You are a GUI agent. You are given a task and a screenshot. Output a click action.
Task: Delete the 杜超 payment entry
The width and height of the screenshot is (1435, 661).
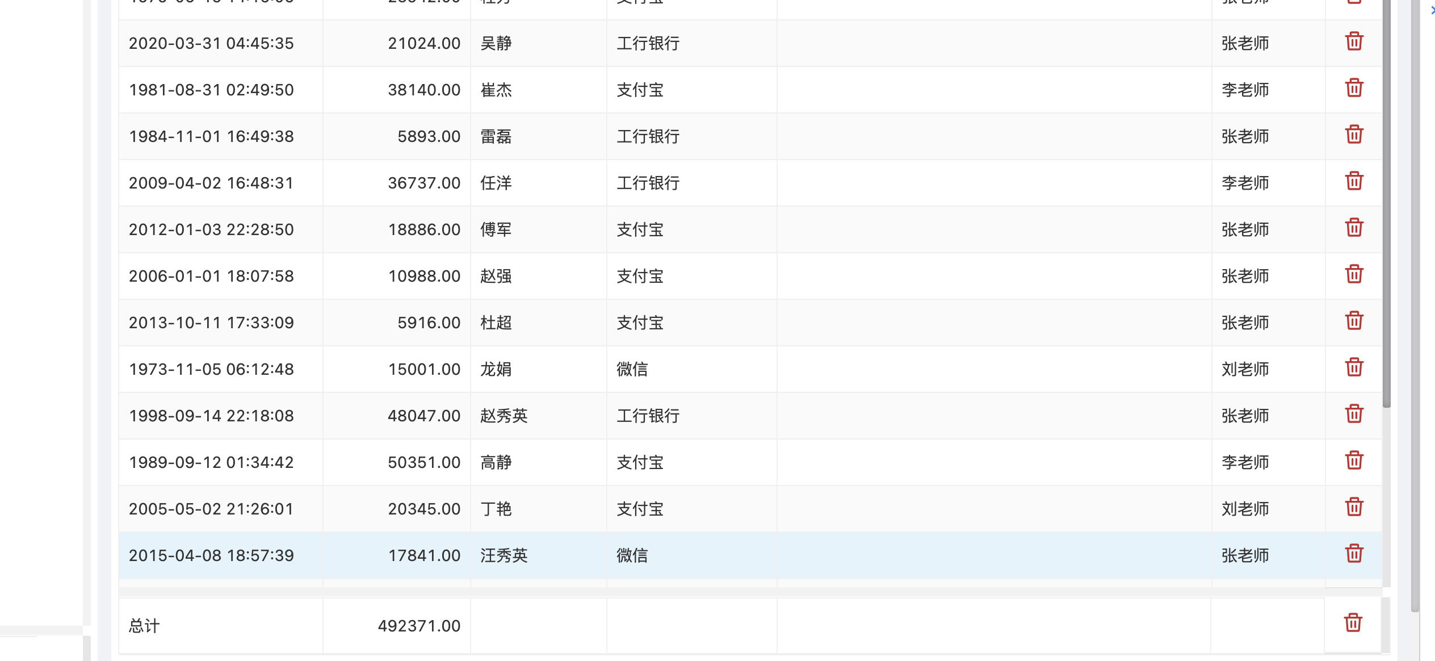1355,321
